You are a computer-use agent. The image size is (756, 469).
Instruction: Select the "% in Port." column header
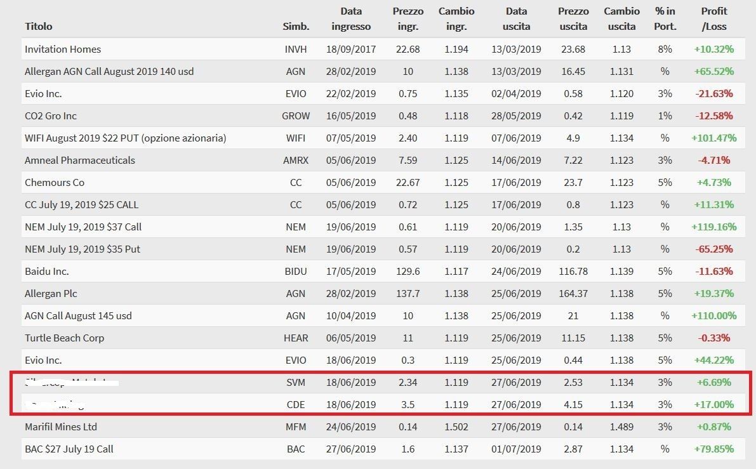tap(665, 19)
